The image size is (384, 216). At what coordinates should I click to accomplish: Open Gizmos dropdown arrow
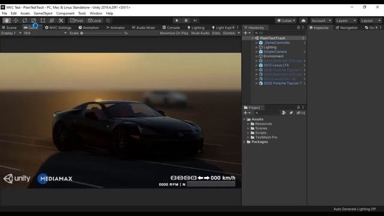click(x=239, y=33)
